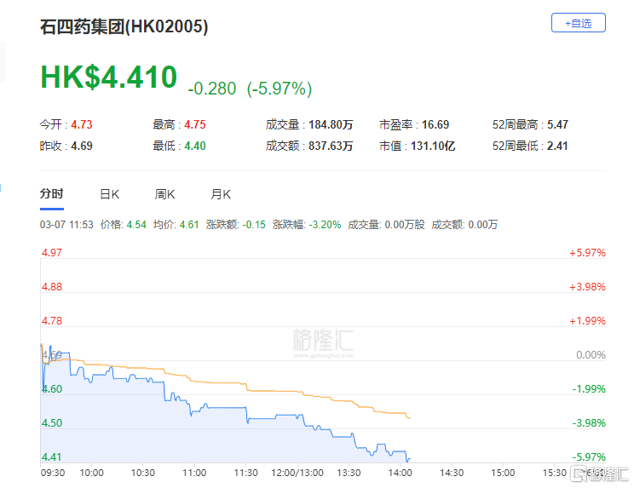634x488 pixels.
Task: Click the 4.88 y-axis price label
Action: tap(52, 287)
